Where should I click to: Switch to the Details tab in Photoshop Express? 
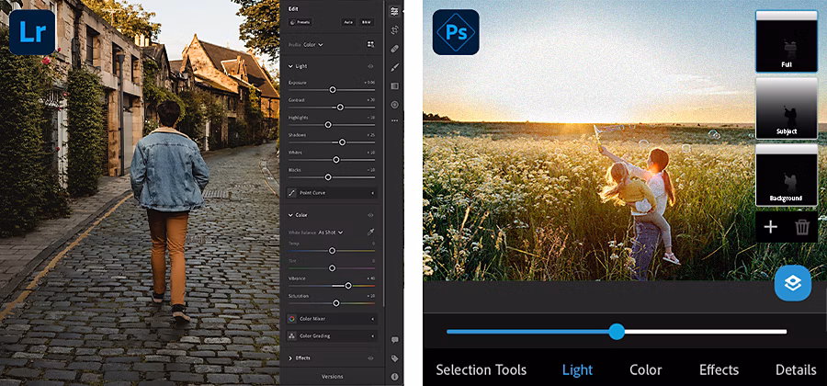[796, 369]
